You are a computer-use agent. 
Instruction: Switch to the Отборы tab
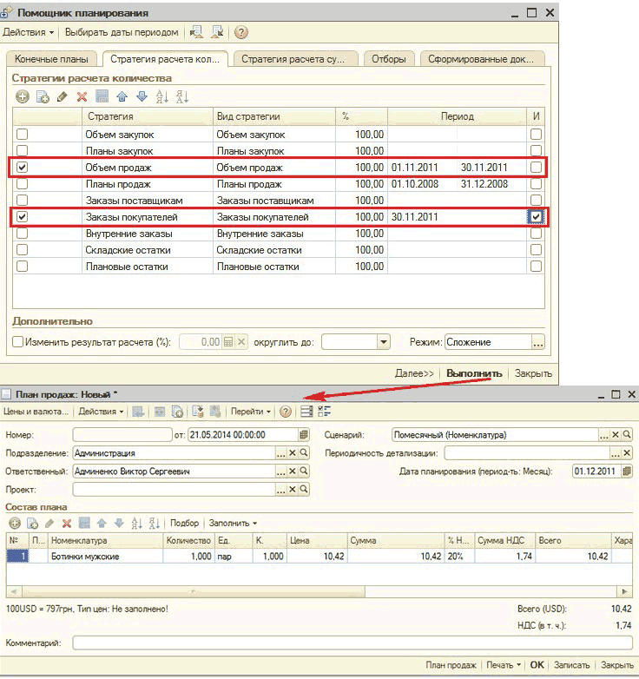coord(388,59)
